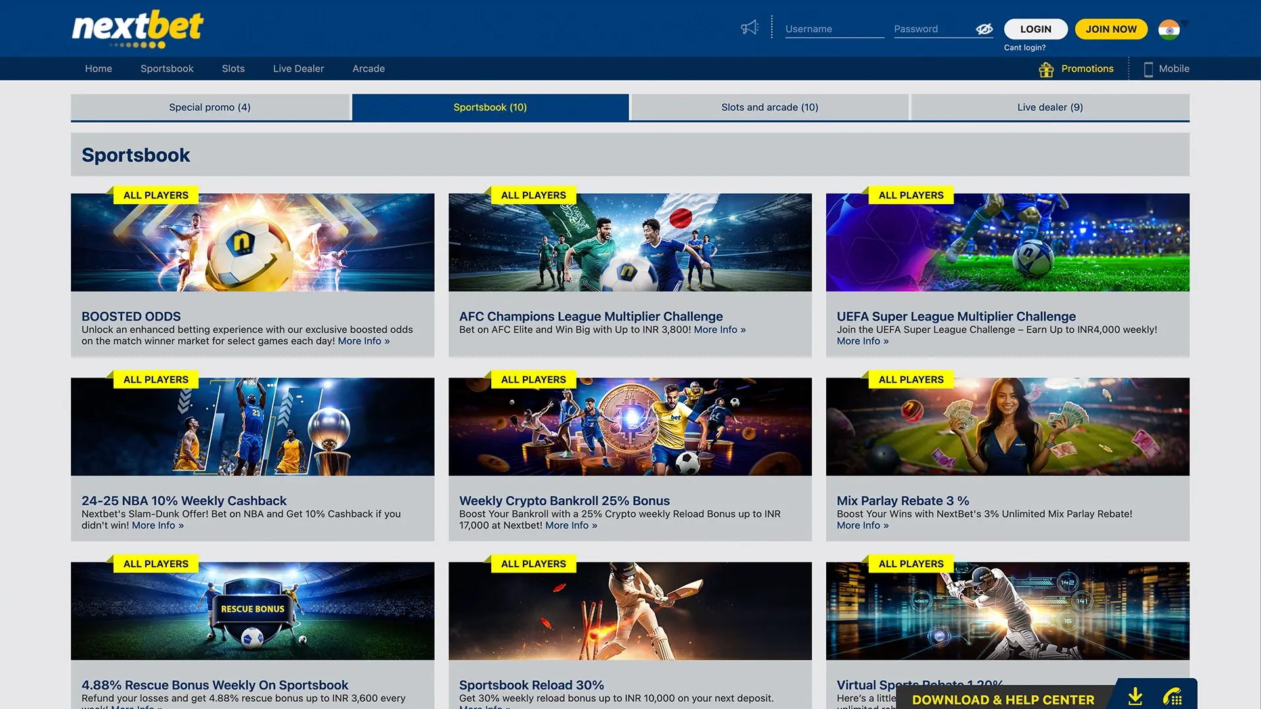This screenshot has width=1261, height=709.
Task: Click the nextbet logo
Action: (138, 29)
